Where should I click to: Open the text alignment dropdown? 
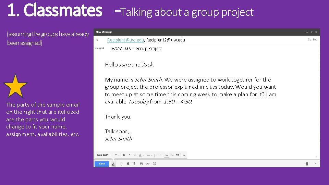pos(149,155)
